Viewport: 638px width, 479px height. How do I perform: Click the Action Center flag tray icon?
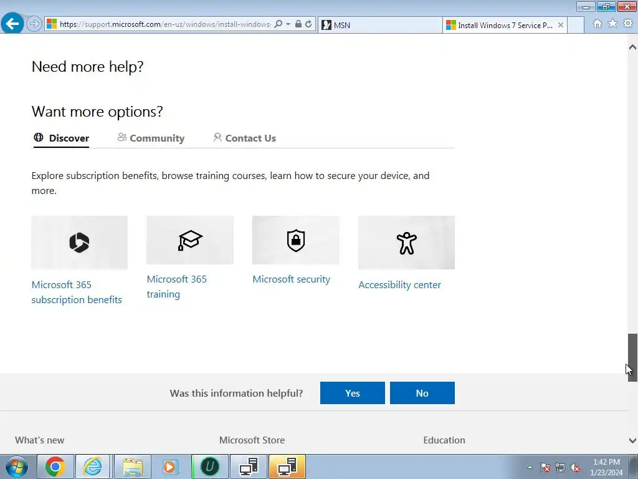coord(545,467)
